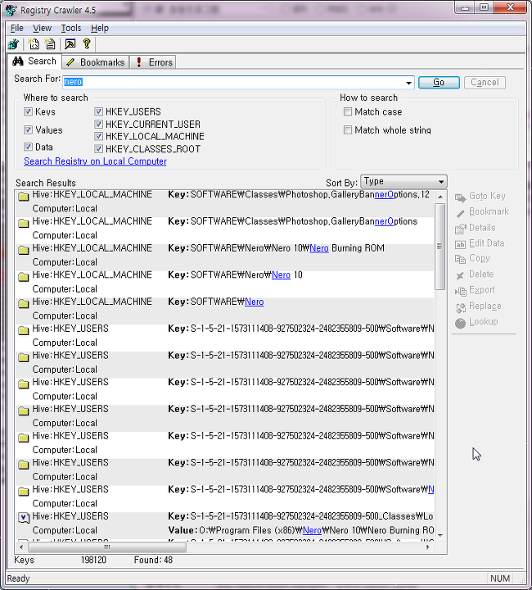The height and width of the screenshot is (590, 532).
Task: Open the File menu
Action: click(17, 28)
